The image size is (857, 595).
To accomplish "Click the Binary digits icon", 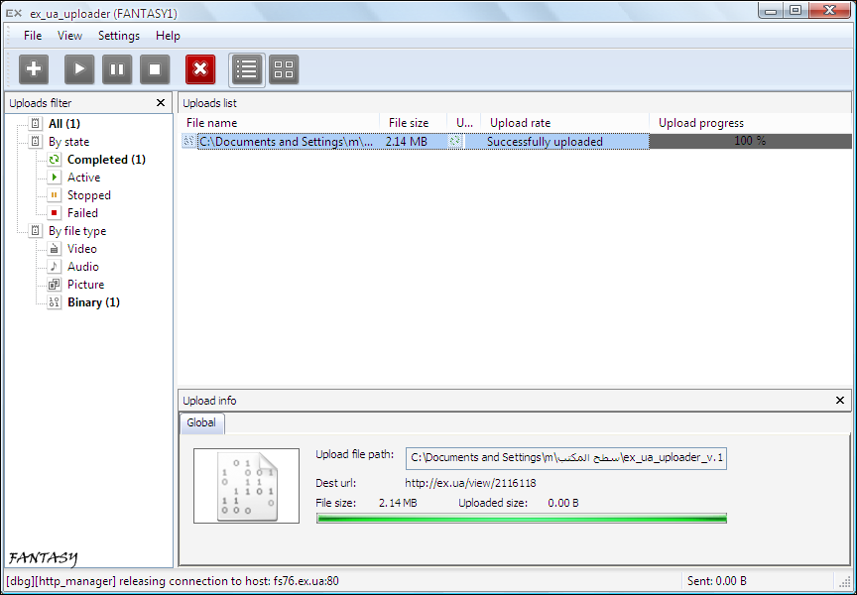I will (x=55, y=302).
